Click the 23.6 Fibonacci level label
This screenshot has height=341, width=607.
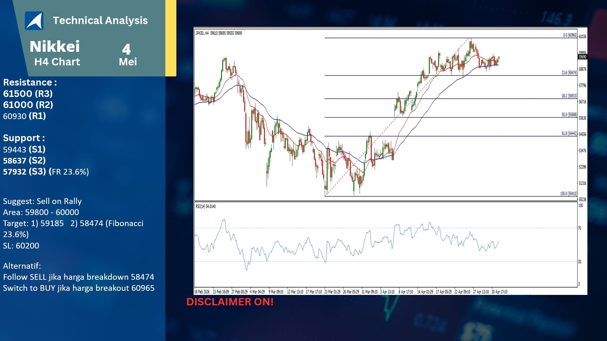pyautogui.click(x=569, y=73)
